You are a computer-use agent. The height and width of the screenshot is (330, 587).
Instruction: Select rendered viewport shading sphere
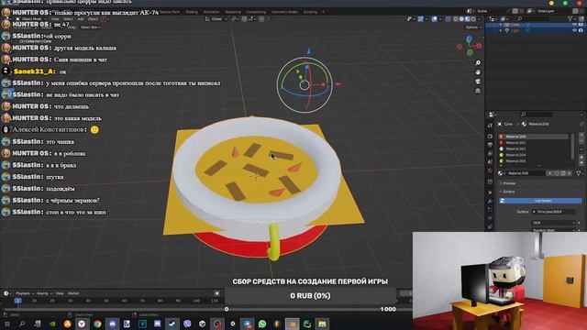click(x=473, y=18)
